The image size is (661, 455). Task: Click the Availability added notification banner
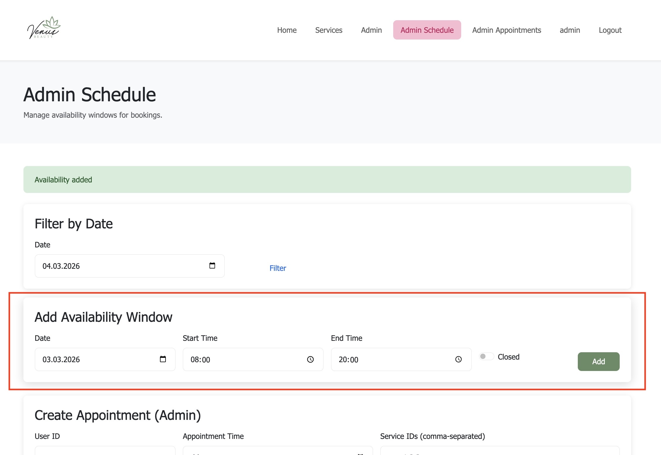(327, 179)
